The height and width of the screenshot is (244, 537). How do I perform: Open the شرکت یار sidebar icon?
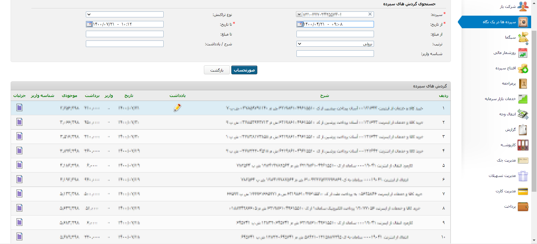pyautogui.click(x=523, y=6)
